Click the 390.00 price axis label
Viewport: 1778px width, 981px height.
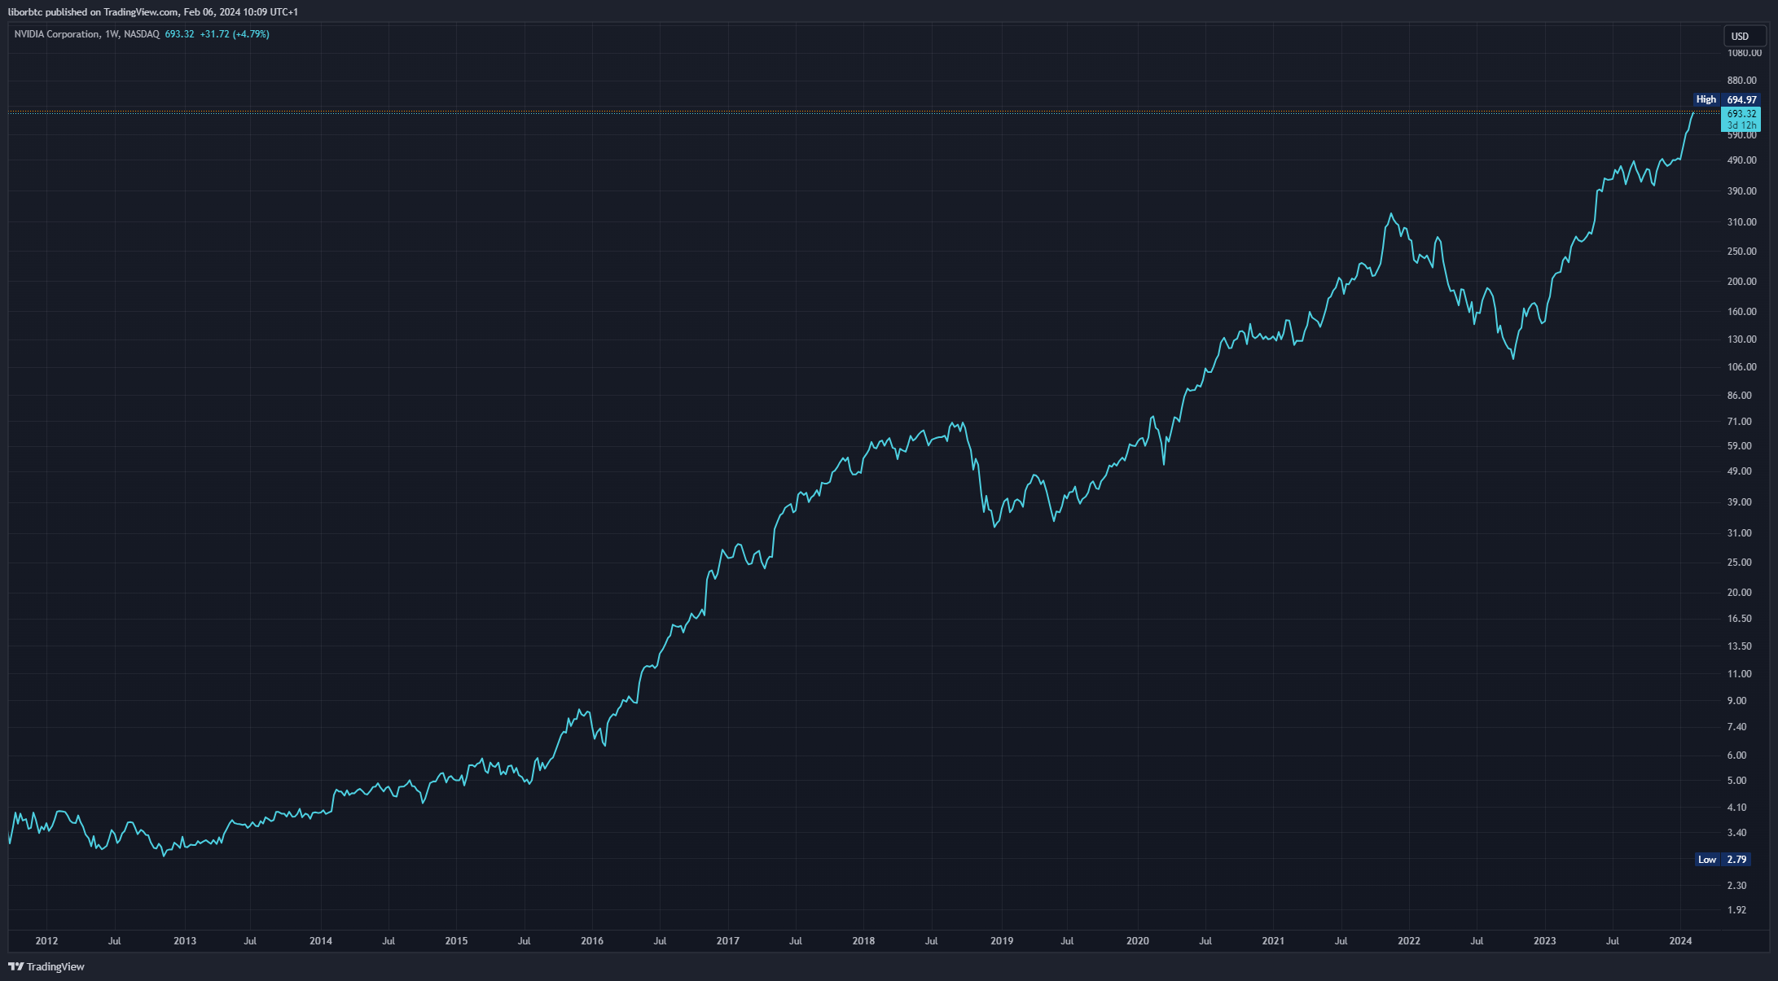(1741, 191)
